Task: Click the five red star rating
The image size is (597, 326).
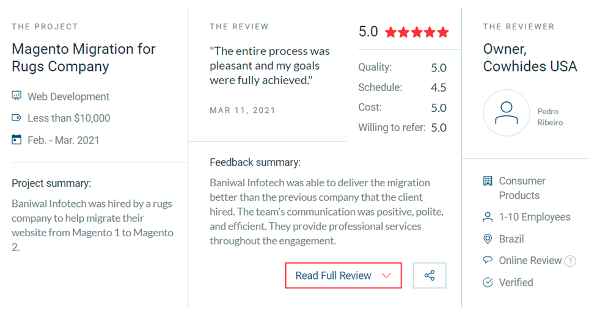Action: pyautogui.click(x=417, y=32)
